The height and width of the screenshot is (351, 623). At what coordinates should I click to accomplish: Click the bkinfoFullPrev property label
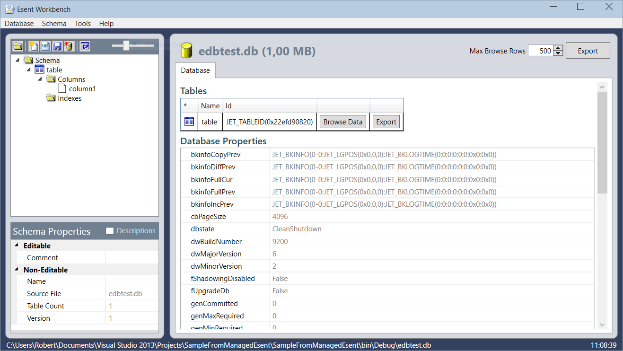pyautogui.click(x=213, y=192)
